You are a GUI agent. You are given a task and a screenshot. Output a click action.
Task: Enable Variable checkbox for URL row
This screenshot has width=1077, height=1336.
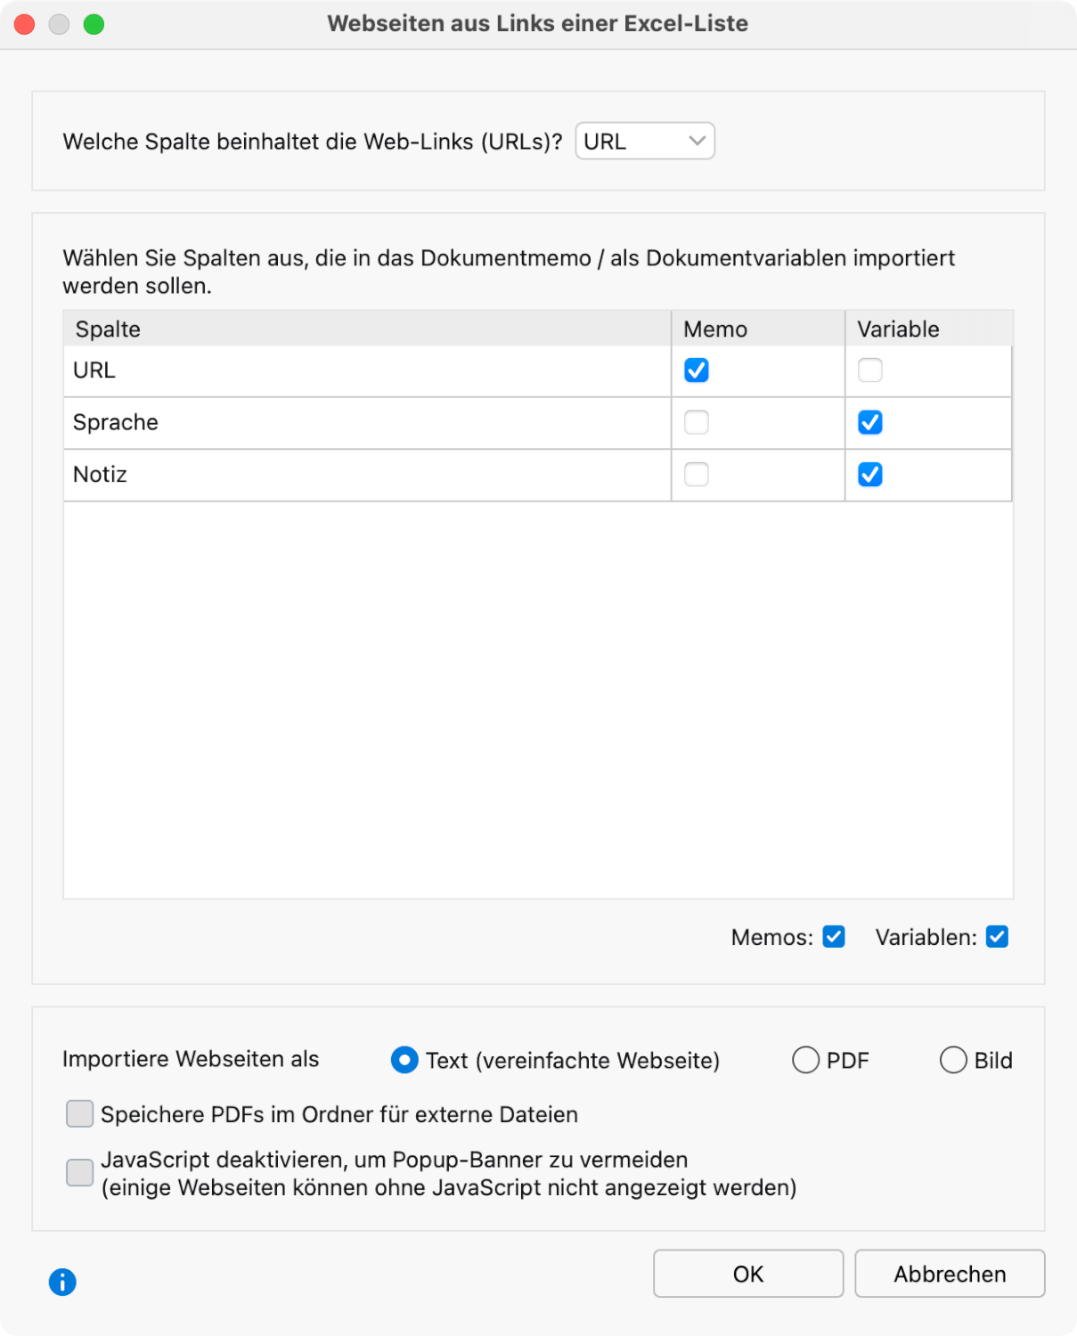870,371
